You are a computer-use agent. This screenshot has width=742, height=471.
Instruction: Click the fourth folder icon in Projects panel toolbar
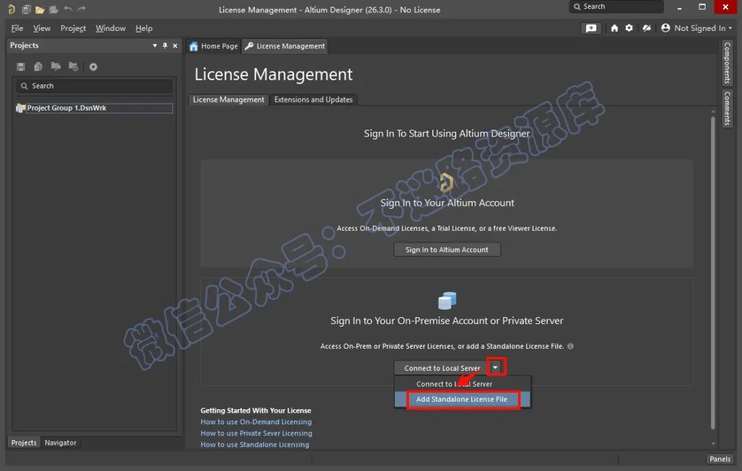pyautogui.click(x=73, y=66)
